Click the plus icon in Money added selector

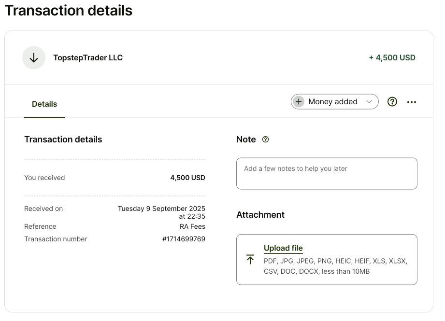click(299, 101)
